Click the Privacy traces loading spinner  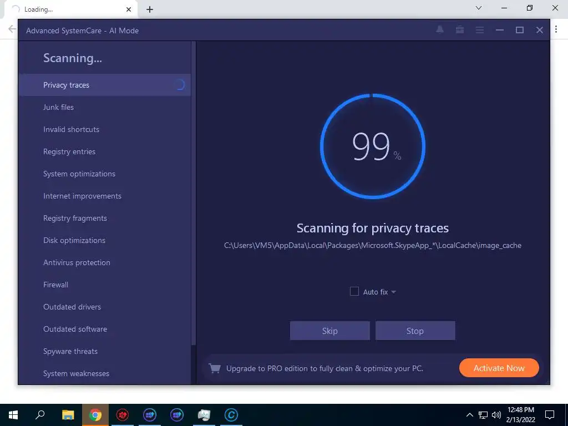(180, 85)
